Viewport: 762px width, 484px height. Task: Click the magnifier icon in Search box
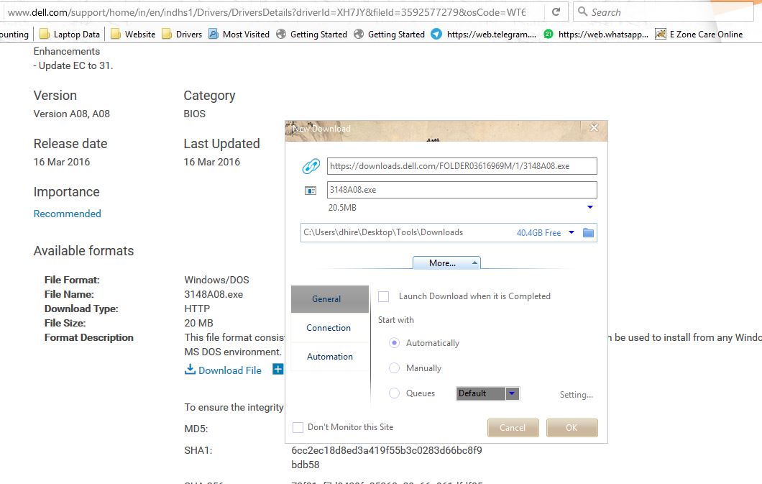[582, 12]
